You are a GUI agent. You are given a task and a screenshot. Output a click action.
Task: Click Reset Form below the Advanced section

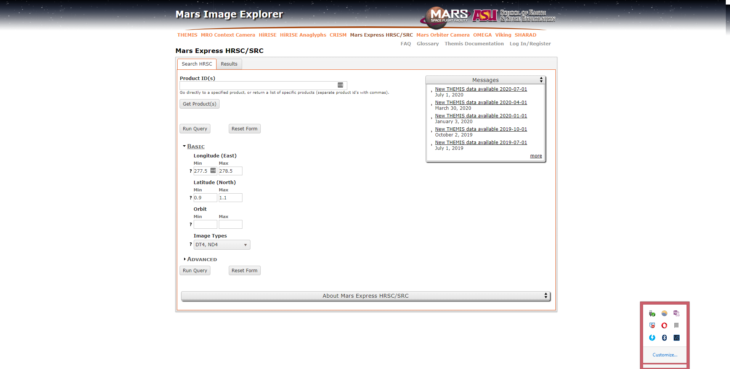coord(244,271)
